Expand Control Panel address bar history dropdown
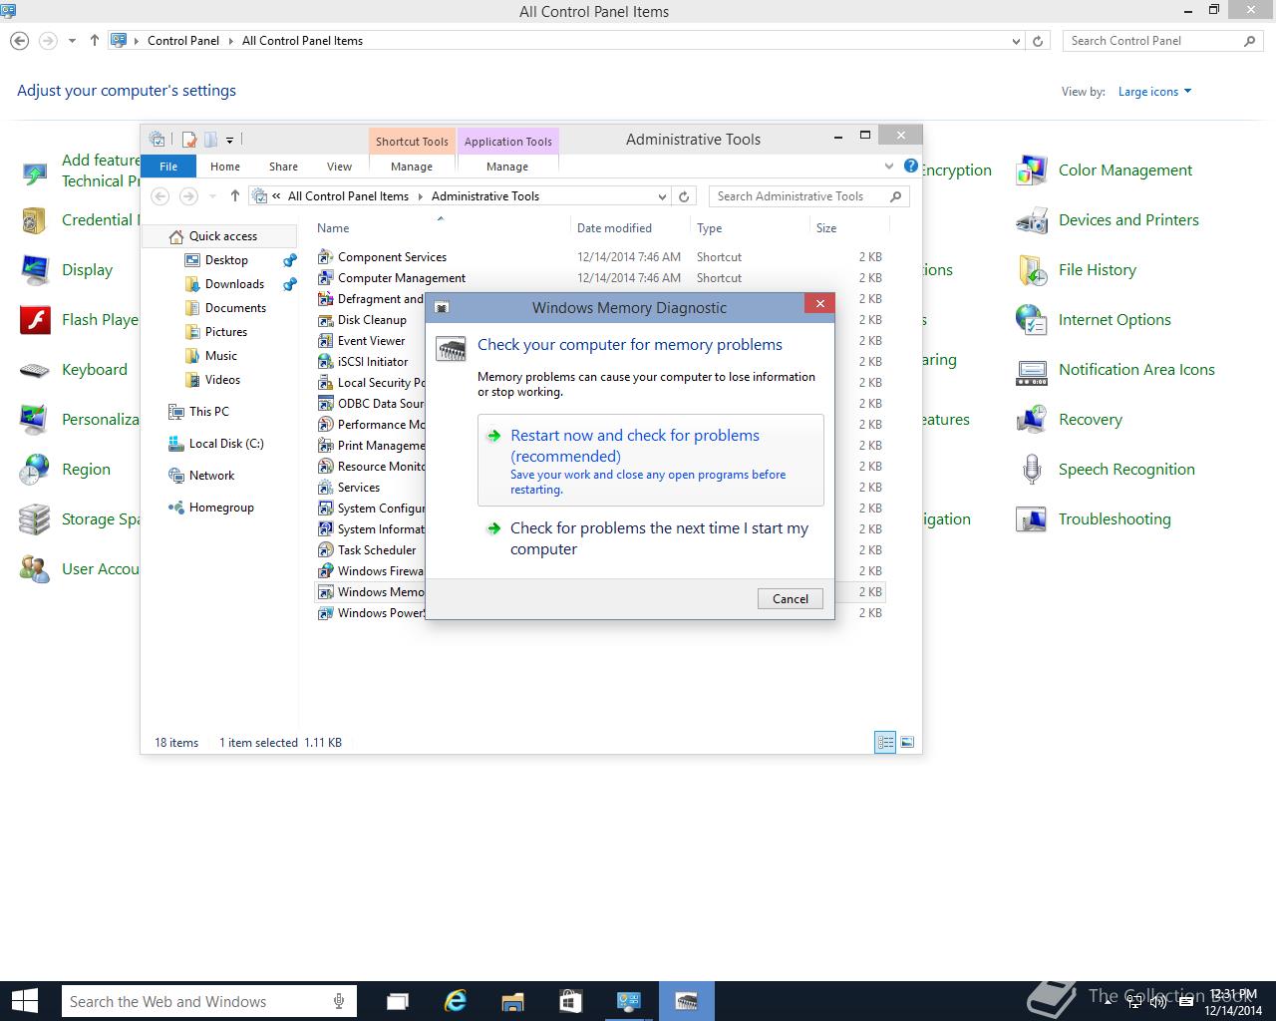 [1016, 41]
